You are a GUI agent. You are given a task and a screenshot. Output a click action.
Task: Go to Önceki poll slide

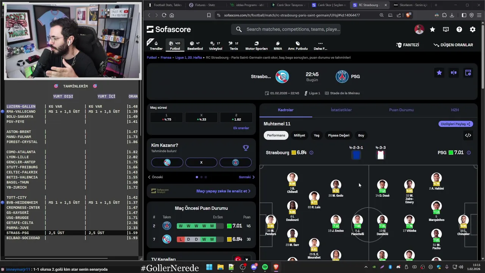pos(155,177)
